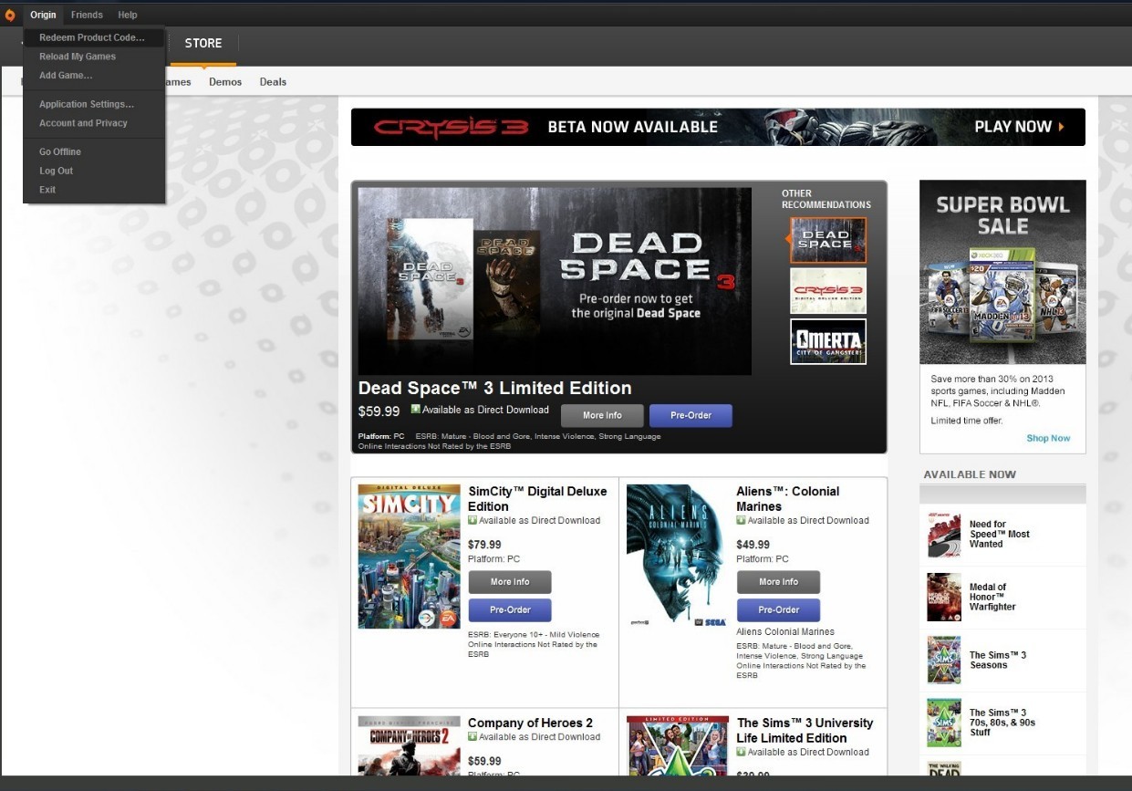Click Sims 3 Seasons cover icon

click(x=944, y=661)
